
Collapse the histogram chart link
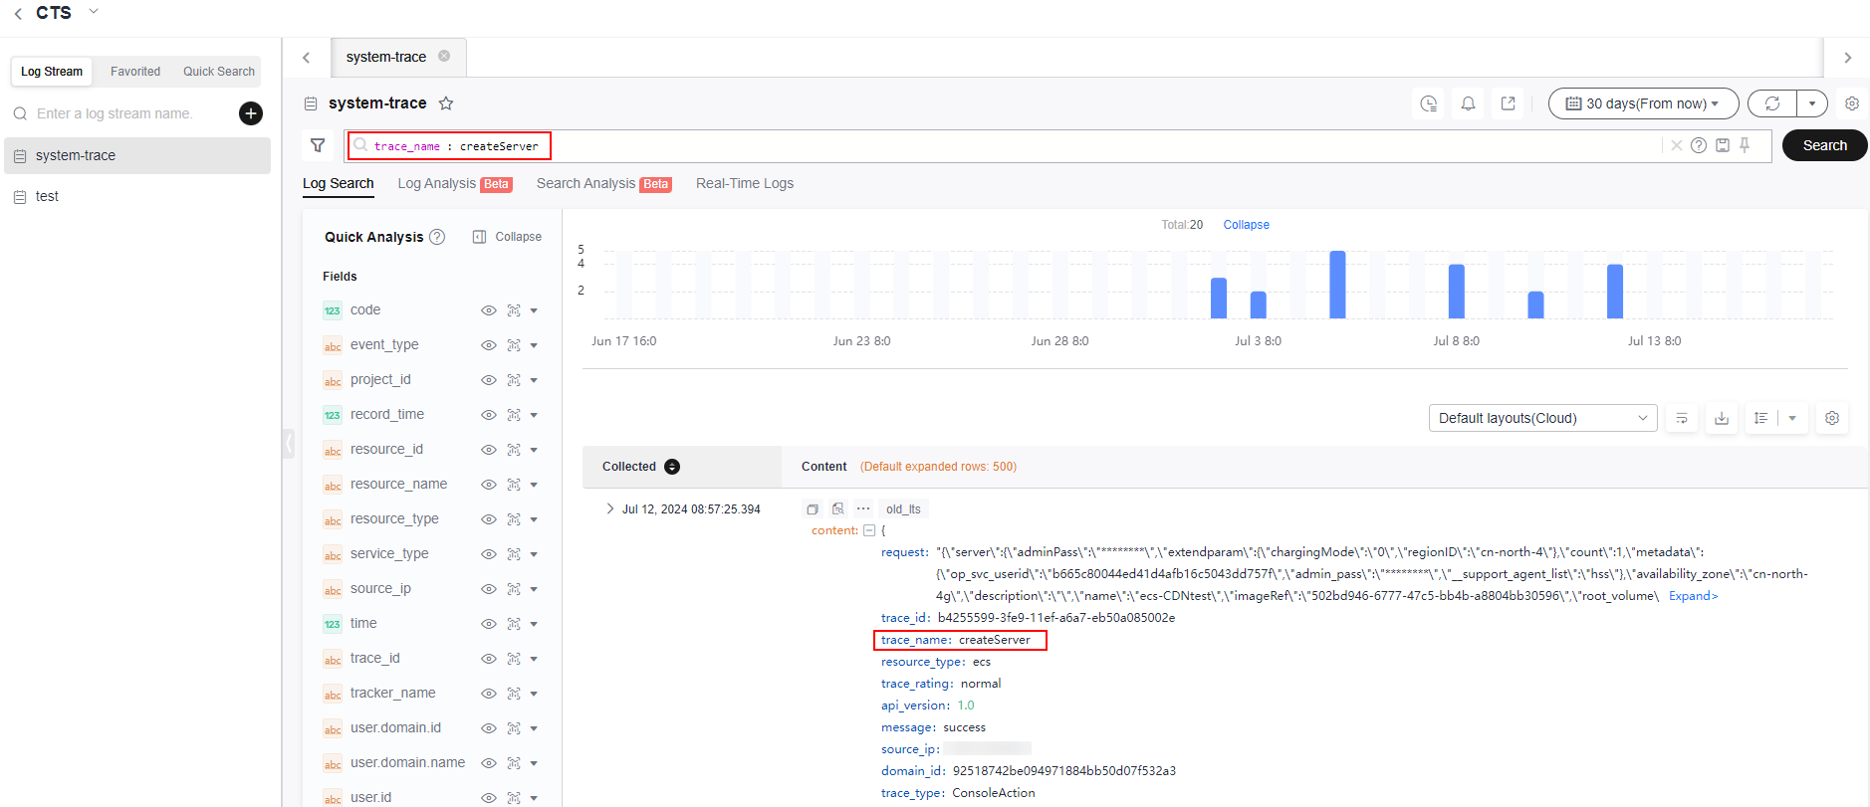tap(1247, 225)
